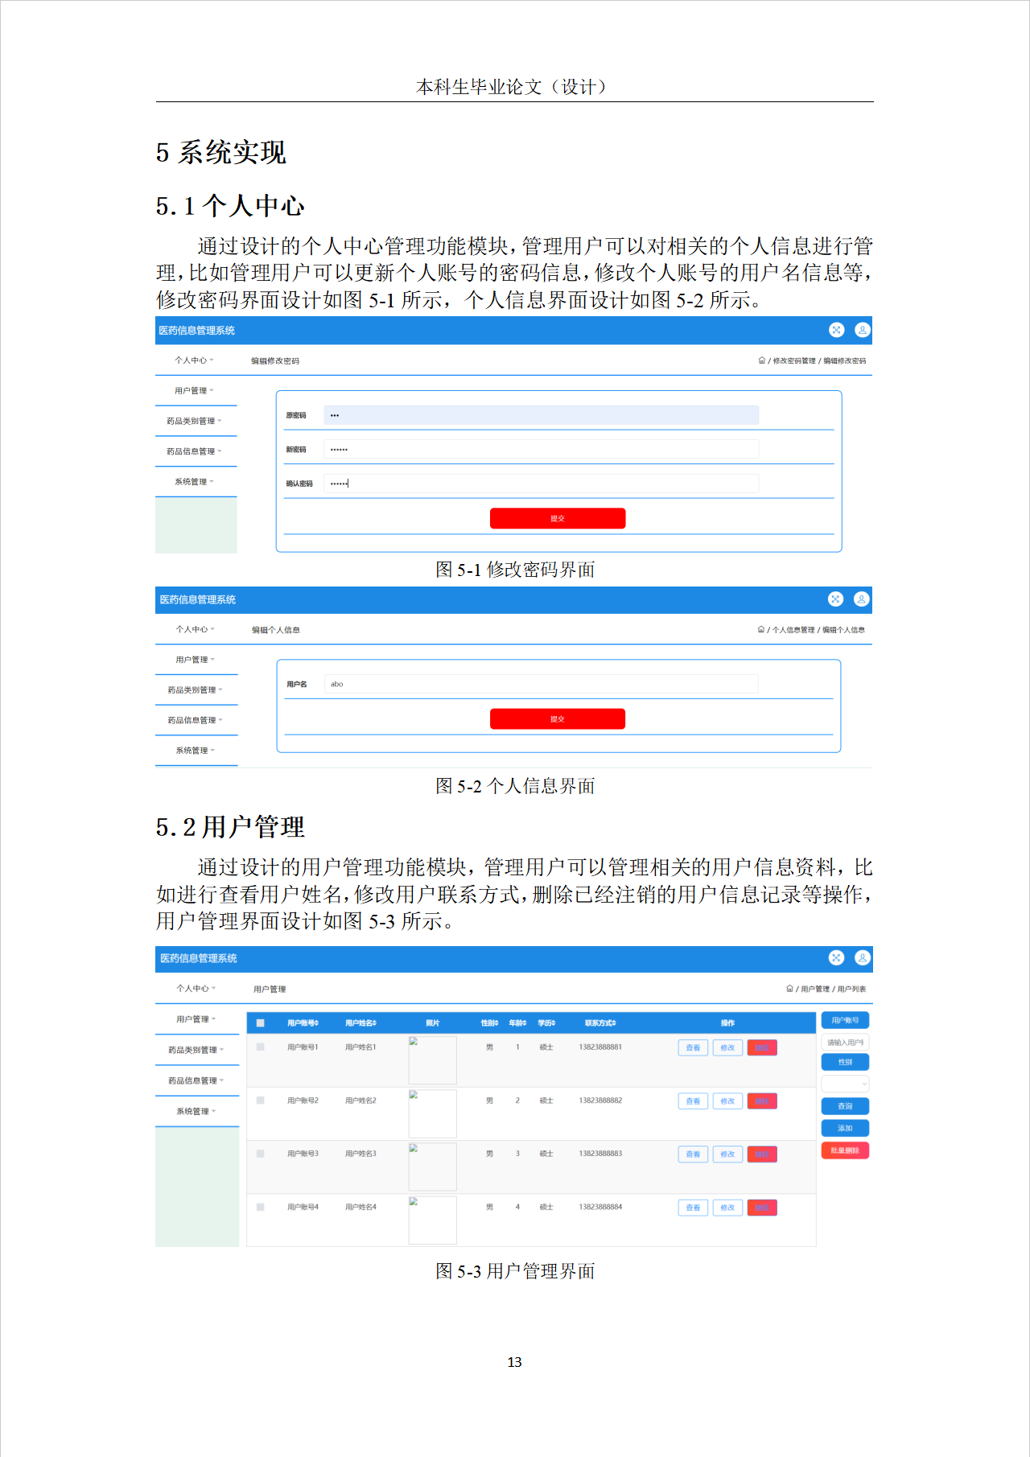Sort table by 性别 column header
This screenshot has height=1457, width=1030.
489,1023
